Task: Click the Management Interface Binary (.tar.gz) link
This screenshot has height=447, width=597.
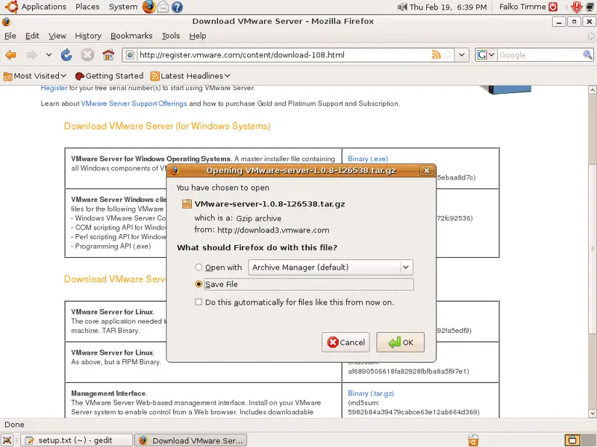Action: [x=371, y=393]
